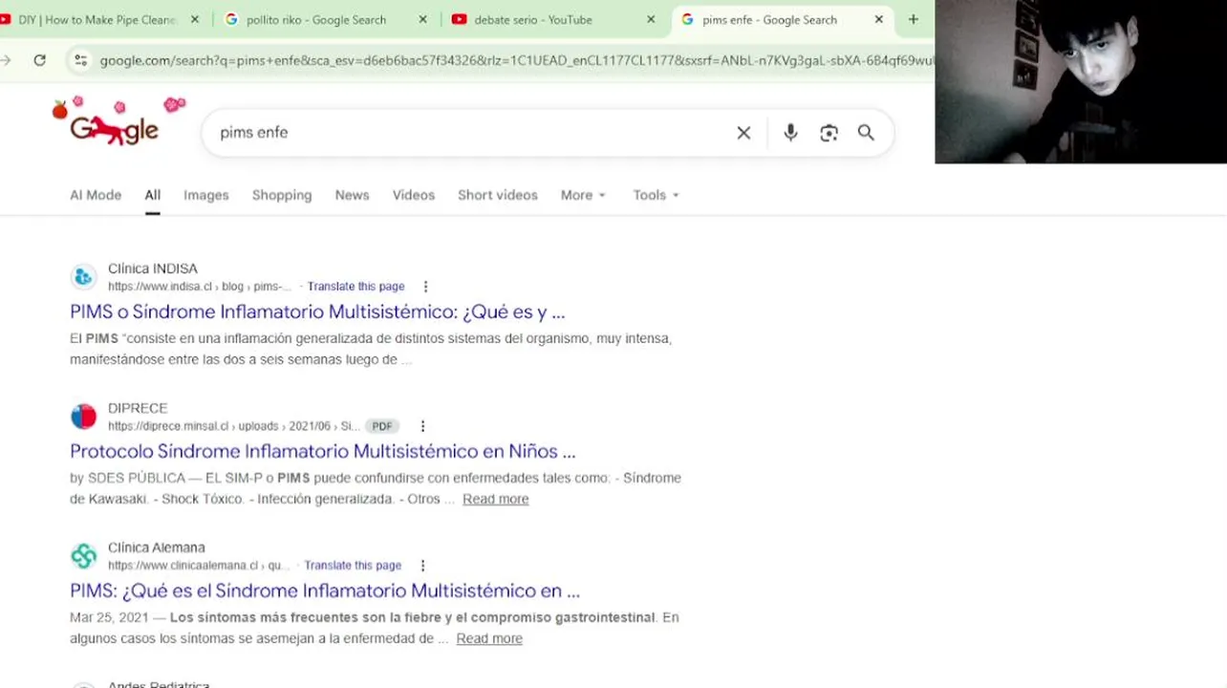
Task: Click the webcam video overlay
Action: pyautogui.click(x=1081, y=81)
